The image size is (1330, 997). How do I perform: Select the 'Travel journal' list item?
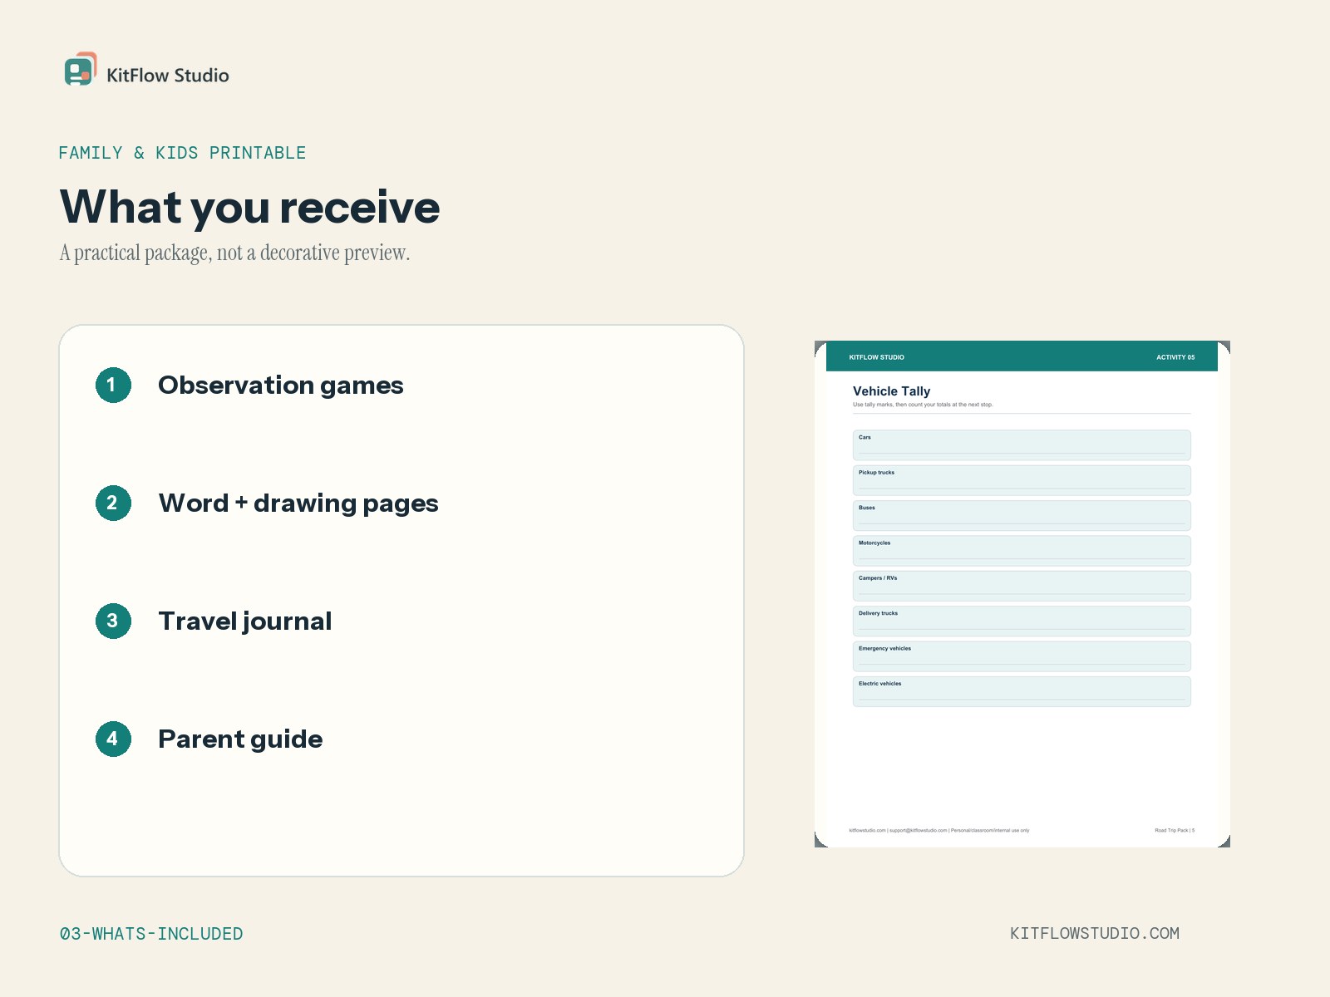pos(245,621)
